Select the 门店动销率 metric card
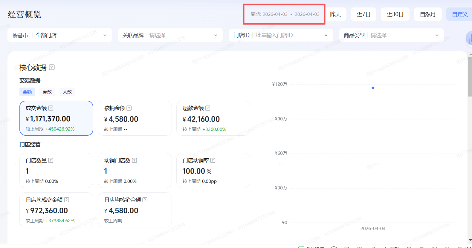Screen dimensions: 472x248 [x=213, y=170]
